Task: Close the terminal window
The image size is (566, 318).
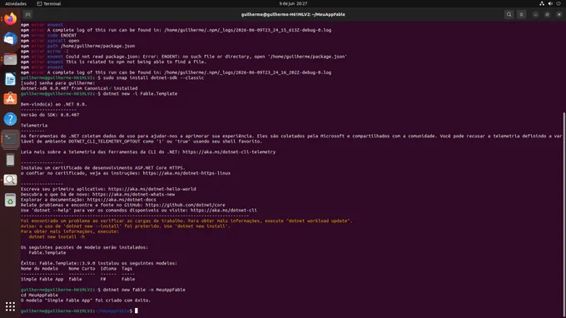Action: (559, 14)
